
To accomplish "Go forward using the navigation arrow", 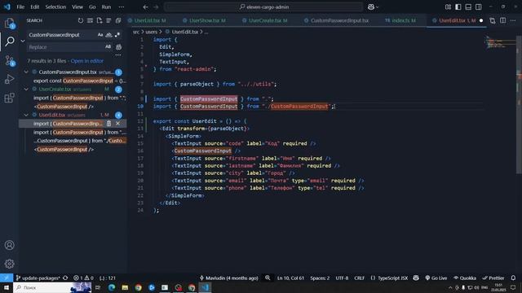I will 156,7.
